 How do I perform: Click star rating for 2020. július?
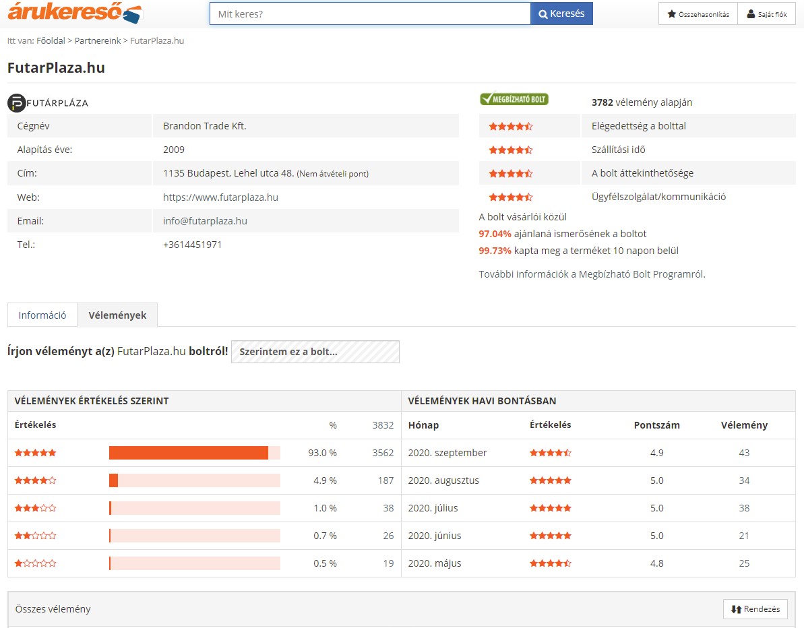coord(551,508)
